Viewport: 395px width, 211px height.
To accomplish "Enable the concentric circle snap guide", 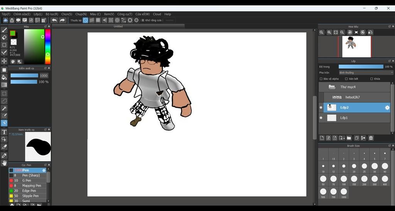I will [117, 20].
